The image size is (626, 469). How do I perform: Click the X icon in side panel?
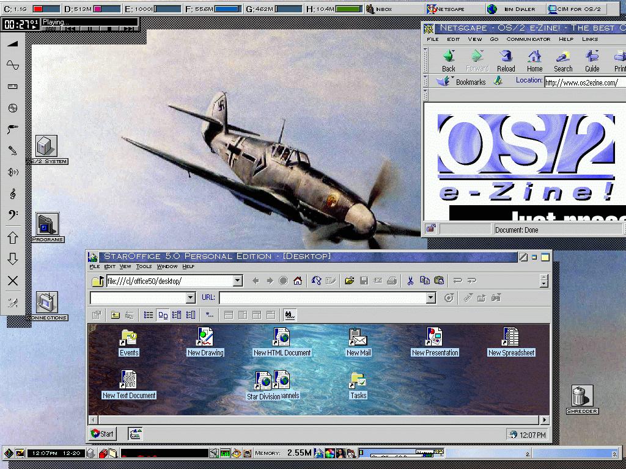(x=13, y=280)
